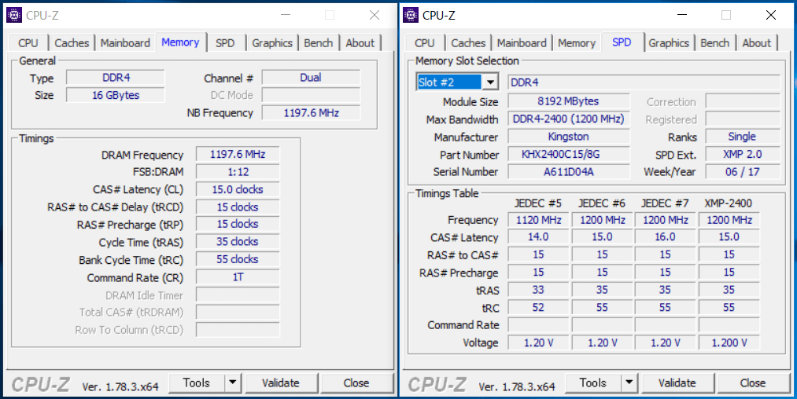Click CAS# Latency 15.0 clocks value
797x399 pixels.
[x=238, y=190]
